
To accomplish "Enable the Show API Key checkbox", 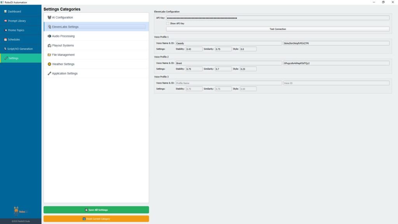I will 168,23.
